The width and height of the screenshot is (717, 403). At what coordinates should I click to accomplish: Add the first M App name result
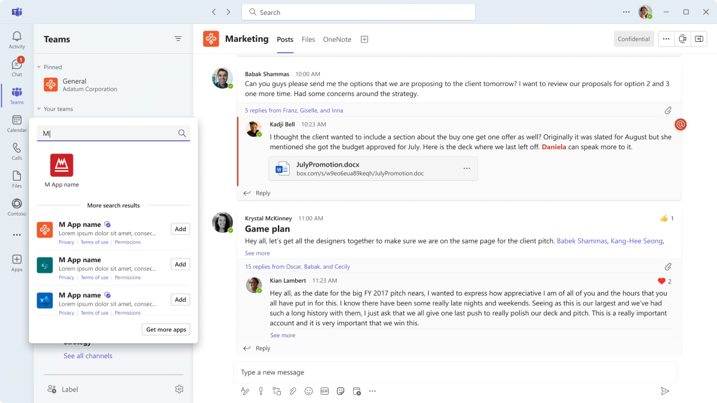coord(180,229)
